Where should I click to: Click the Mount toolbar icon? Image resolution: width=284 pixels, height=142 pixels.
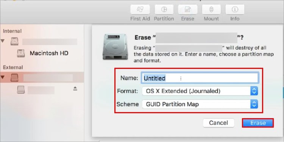tap(211, 9)
